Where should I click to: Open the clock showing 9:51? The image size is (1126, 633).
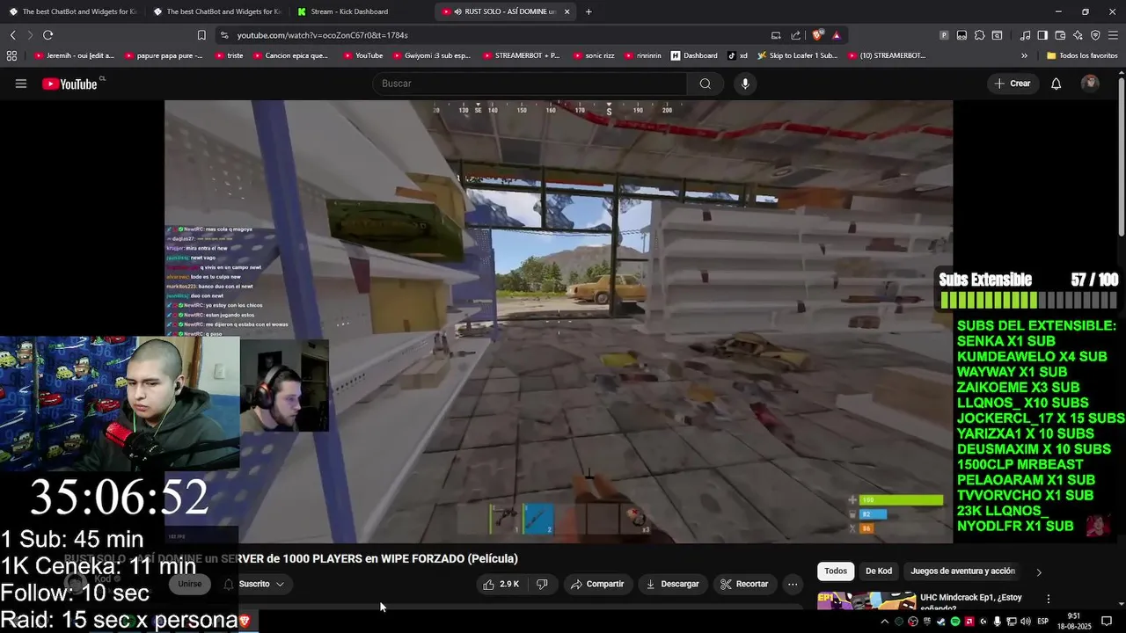(x=1073, y=622)
